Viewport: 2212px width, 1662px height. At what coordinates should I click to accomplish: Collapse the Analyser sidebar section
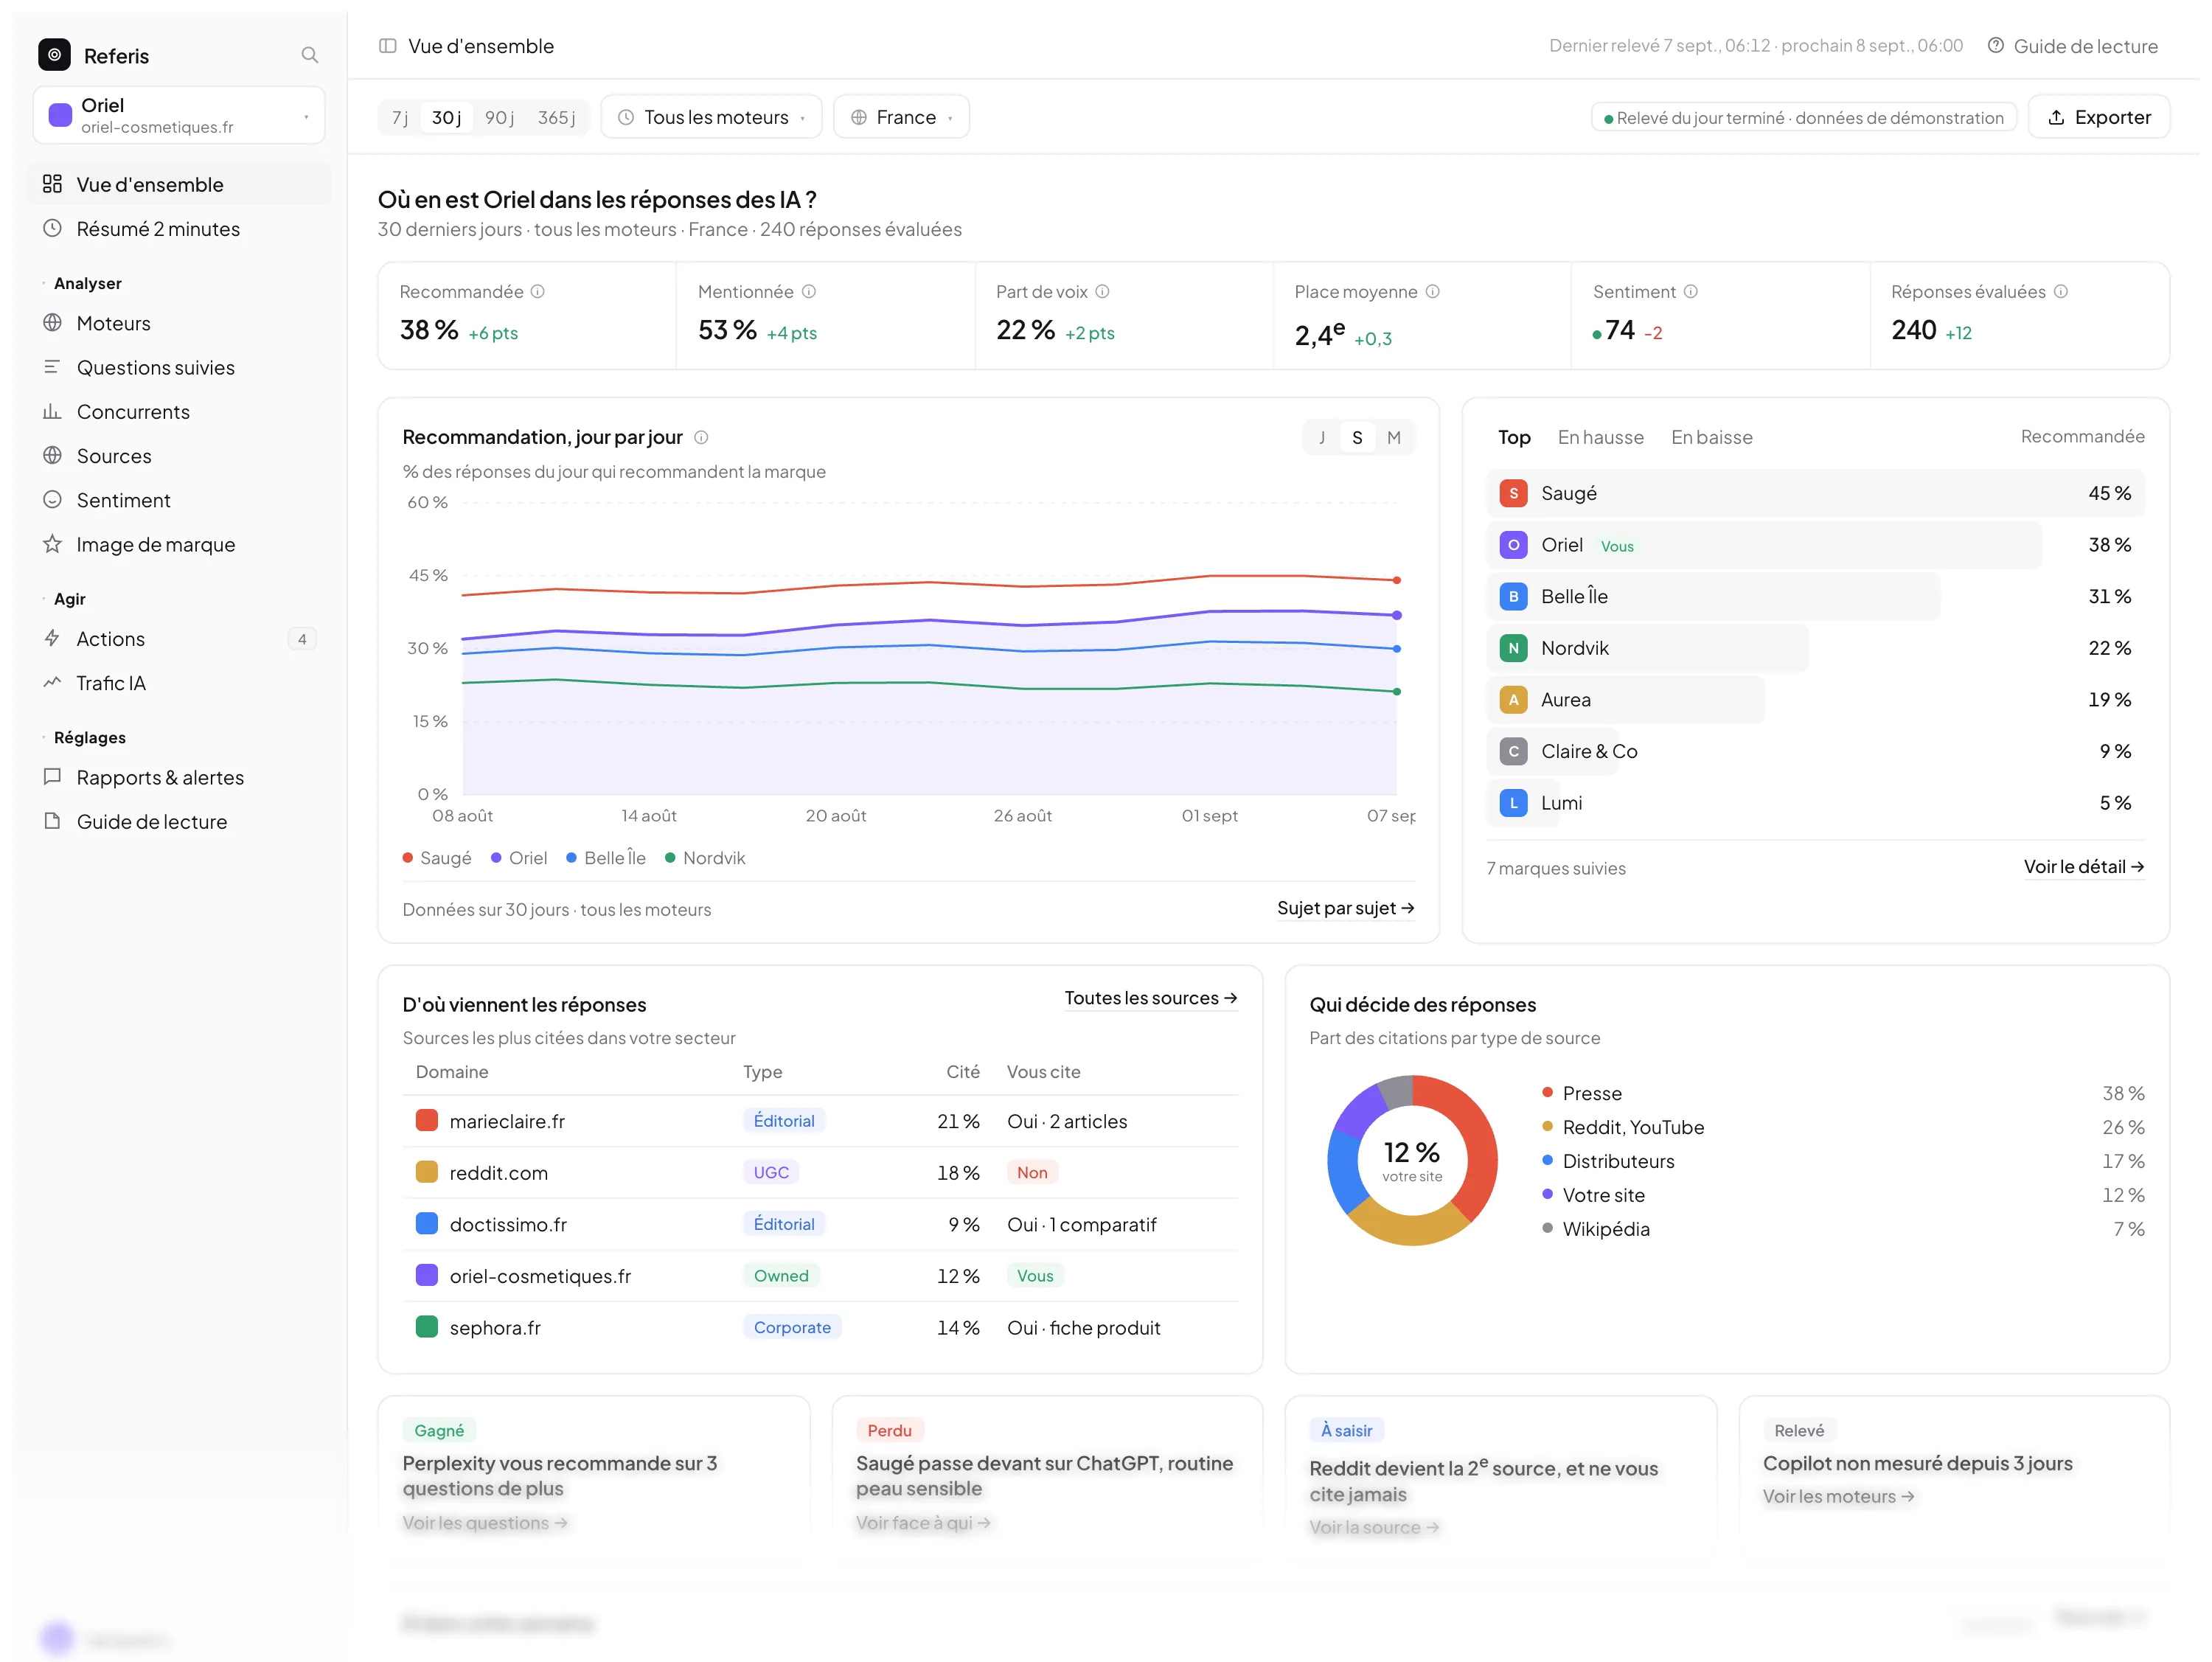(82, 283)
